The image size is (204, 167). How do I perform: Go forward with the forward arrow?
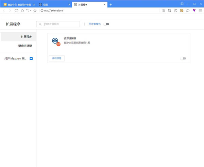[x=10, y=11]
